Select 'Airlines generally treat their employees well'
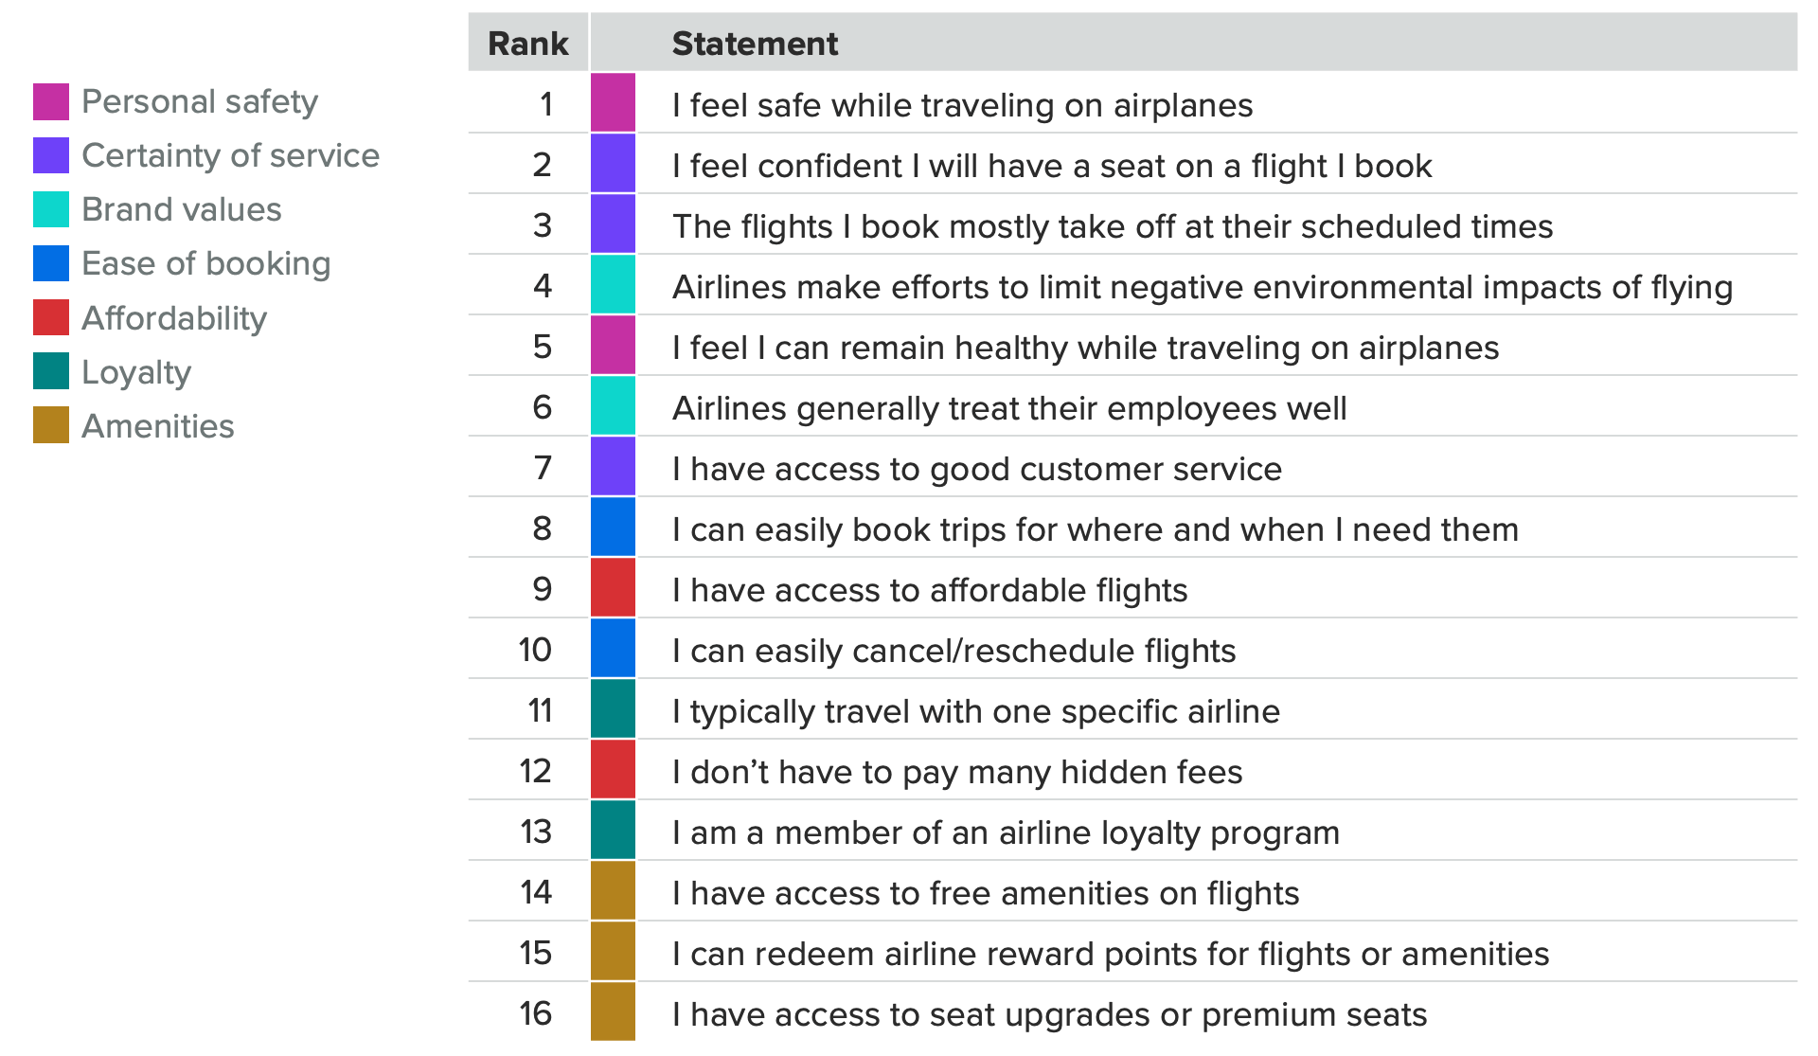This screenshot has width=1818, height=1056. click(1009, 408)
